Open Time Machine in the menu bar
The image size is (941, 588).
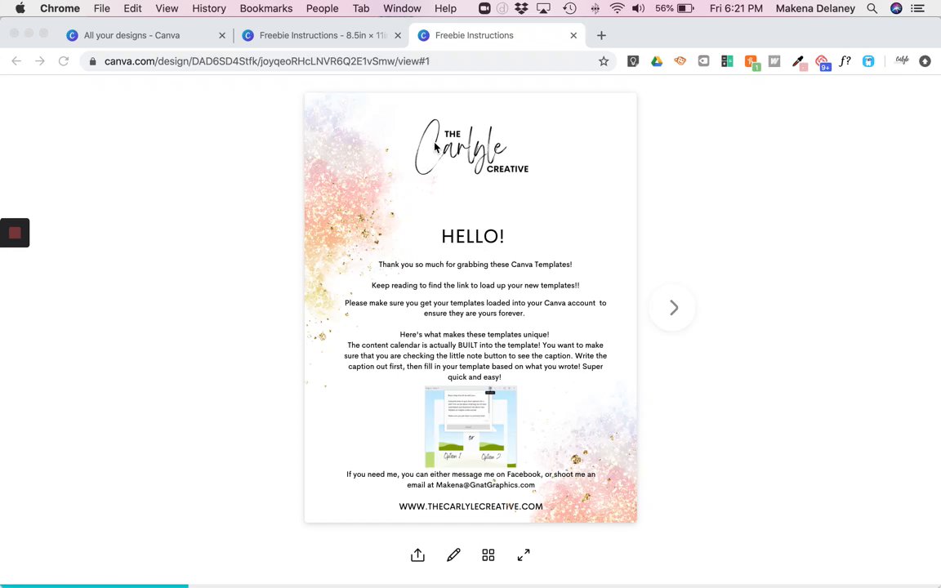click(569, 8)
